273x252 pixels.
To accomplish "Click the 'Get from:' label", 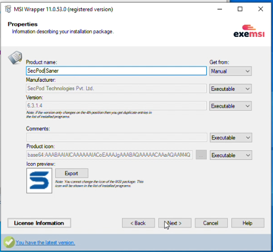I will click(x=219, y=62).
